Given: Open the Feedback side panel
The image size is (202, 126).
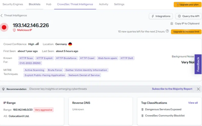Looking at the screenshot, I should [x=198, y=64].
